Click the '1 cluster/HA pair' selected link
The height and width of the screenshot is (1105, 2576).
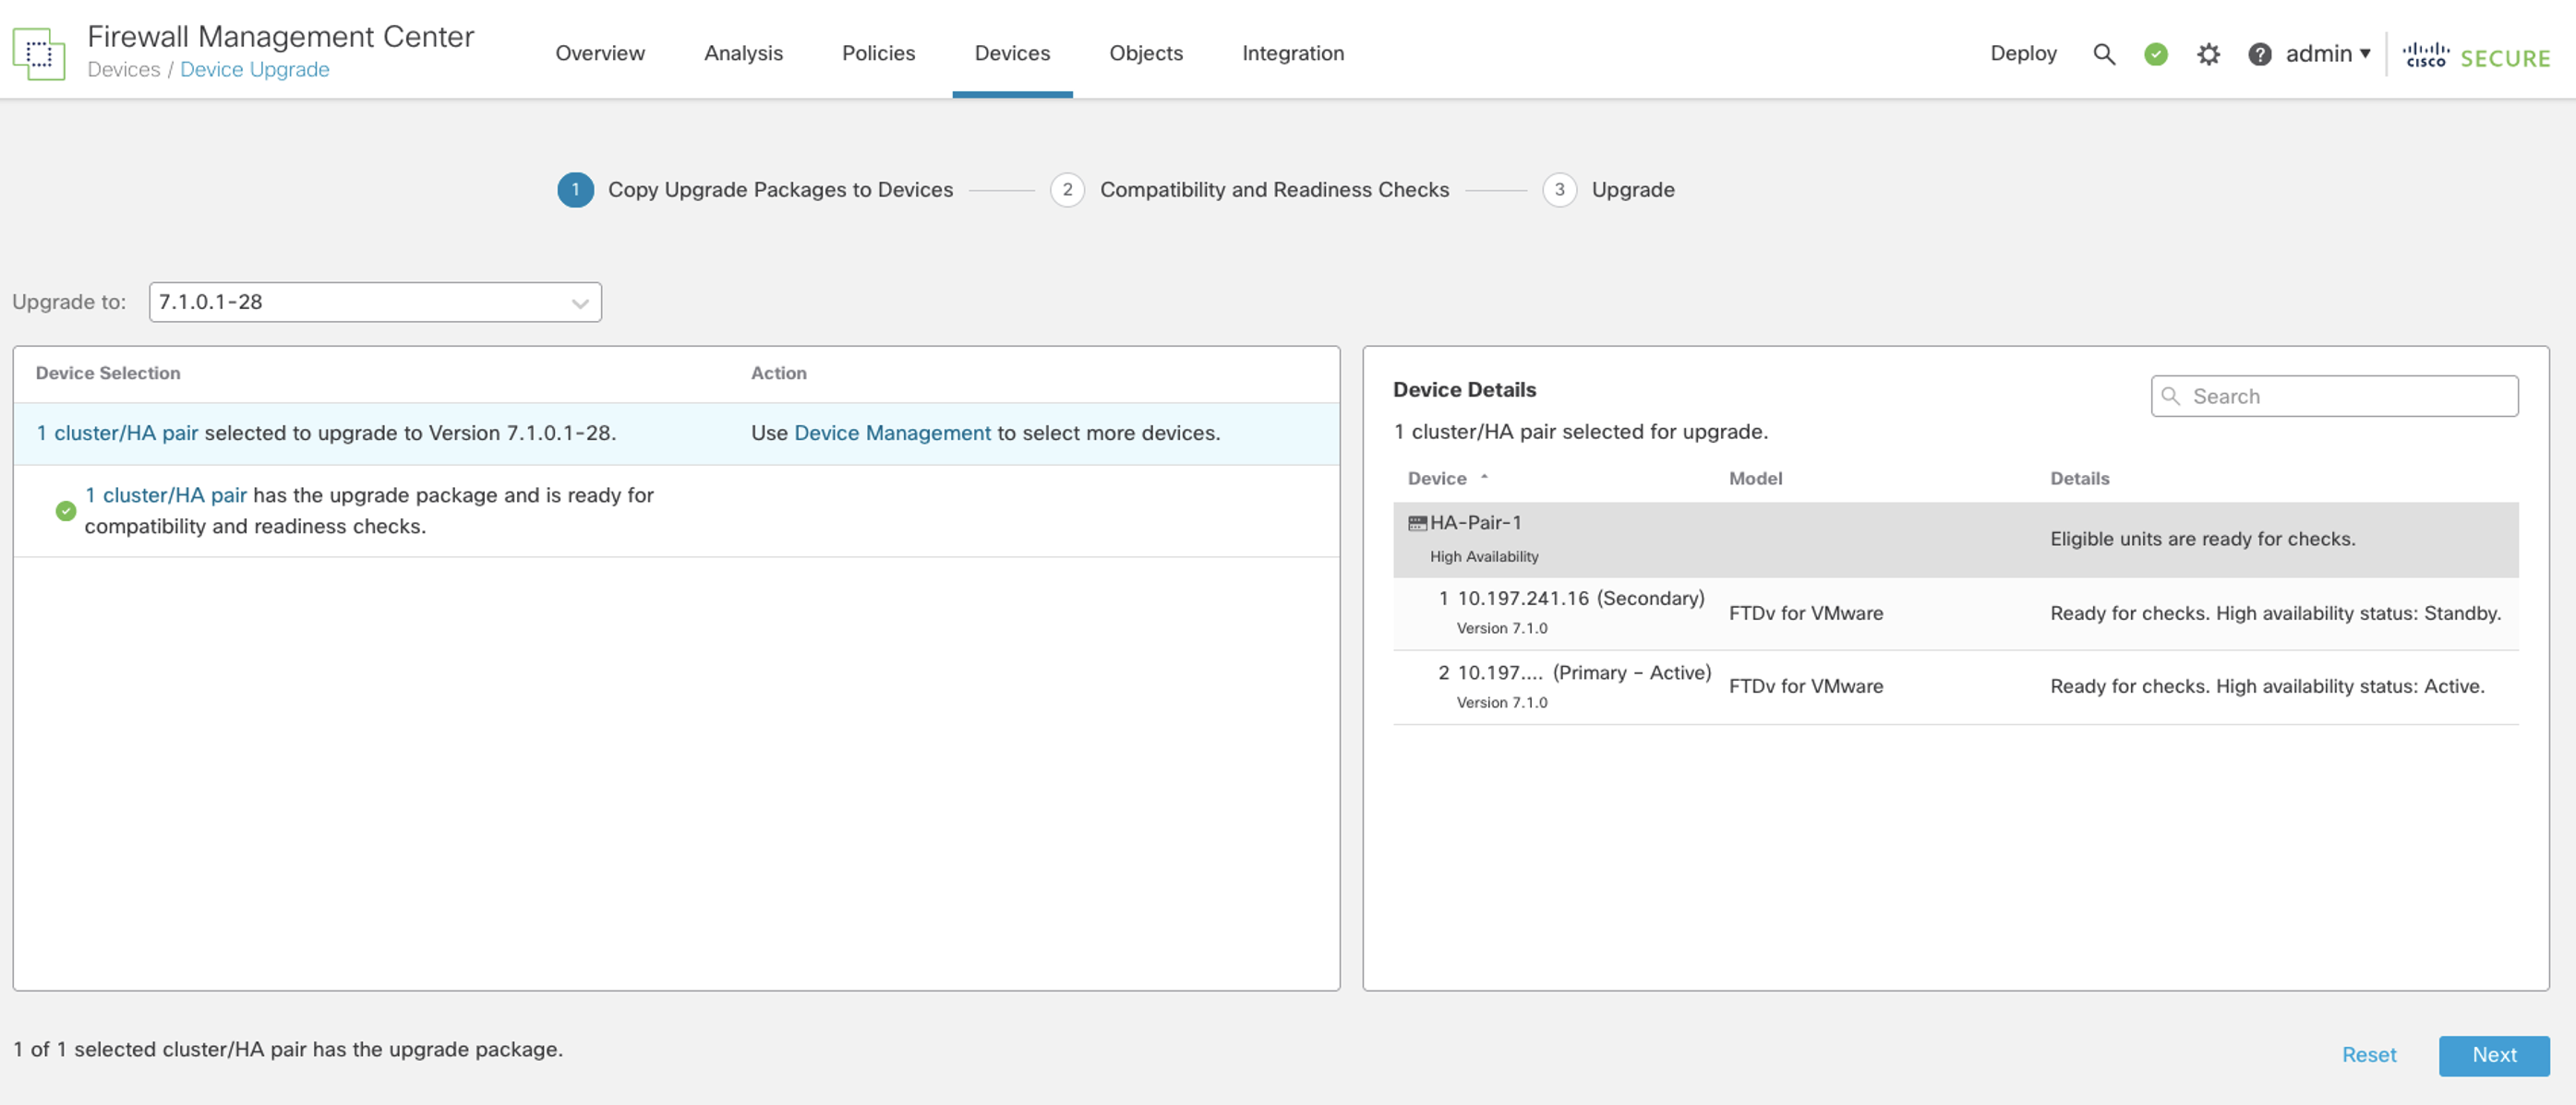click(x=117, y=433)
